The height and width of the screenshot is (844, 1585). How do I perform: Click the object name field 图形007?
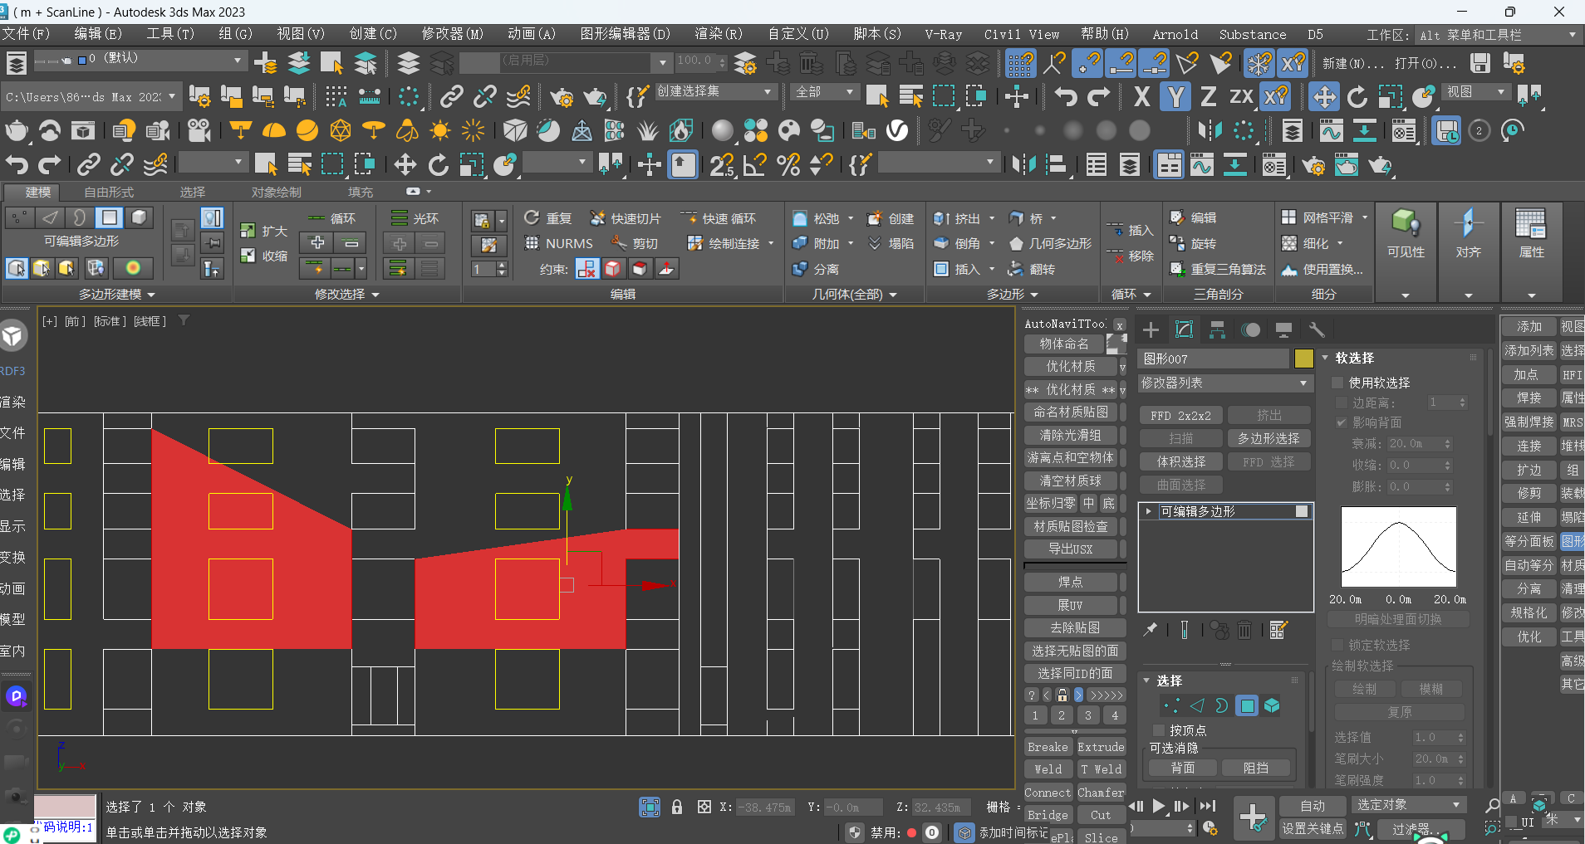(x=1215, y=359)
